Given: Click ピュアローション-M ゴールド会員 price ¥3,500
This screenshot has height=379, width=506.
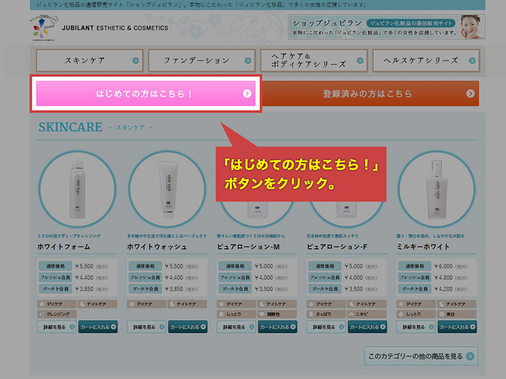Looking at the screenshot, I should (264, 289).
